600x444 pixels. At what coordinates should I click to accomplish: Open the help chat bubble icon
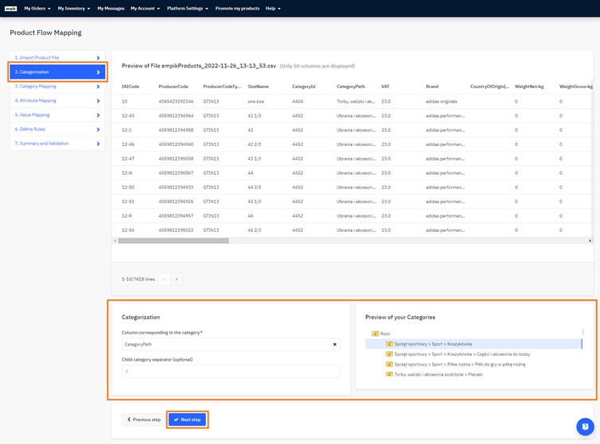tap(585, 427)
